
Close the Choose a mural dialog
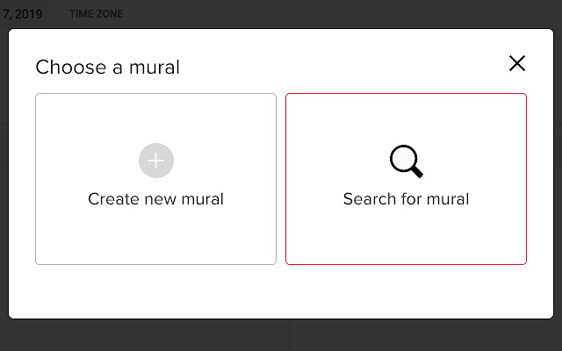517,63
